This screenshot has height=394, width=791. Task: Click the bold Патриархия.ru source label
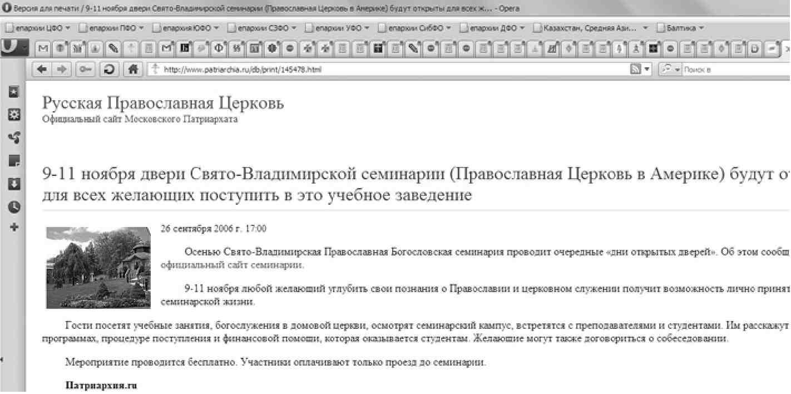click(101, 385)
